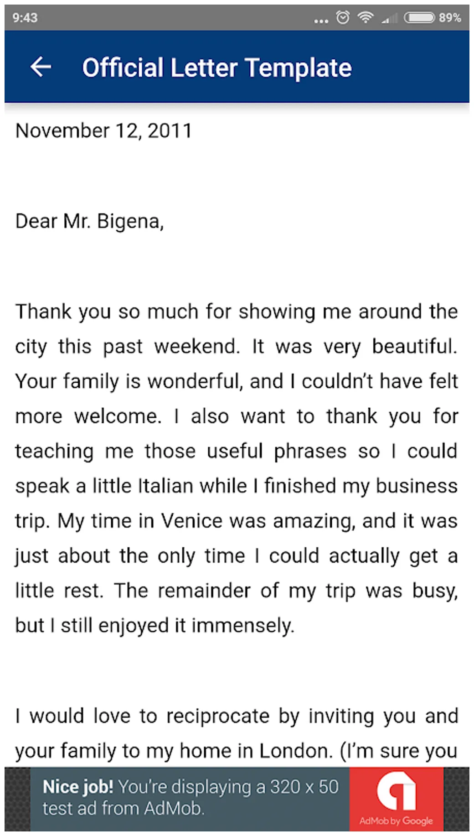This screenshot has width=474, height=836.
Task: Click "but I still enjoyed it immensely."
Action: [155, 626]
